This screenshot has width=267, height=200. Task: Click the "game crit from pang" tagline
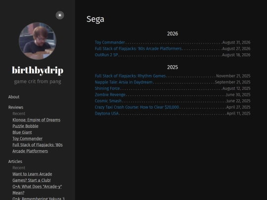[x=38, y=81]
